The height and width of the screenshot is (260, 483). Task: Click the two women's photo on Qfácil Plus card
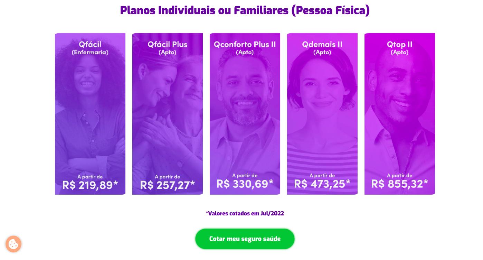click(x=168, y=104)
